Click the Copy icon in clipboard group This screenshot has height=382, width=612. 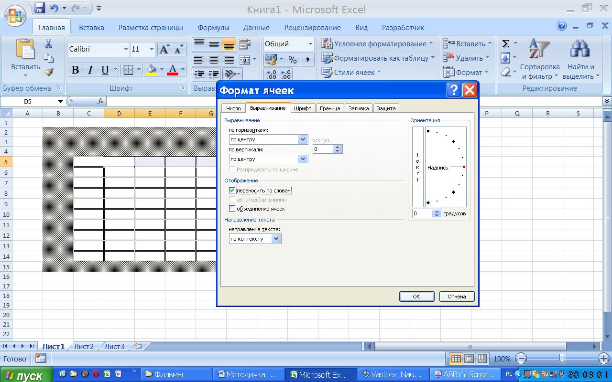(x=48, y=58)
